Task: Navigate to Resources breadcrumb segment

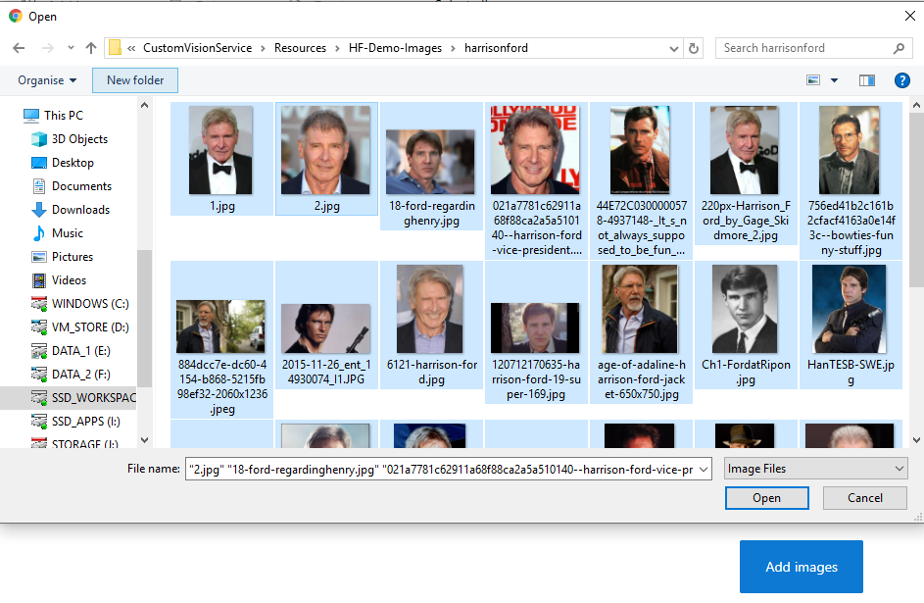Action: point(300,48)
